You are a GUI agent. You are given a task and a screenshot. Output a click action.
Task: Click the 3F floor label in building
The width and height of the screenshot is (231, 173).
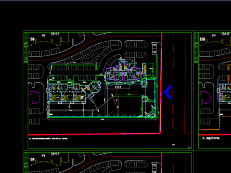pyautogui.click(x=82, y=97)
